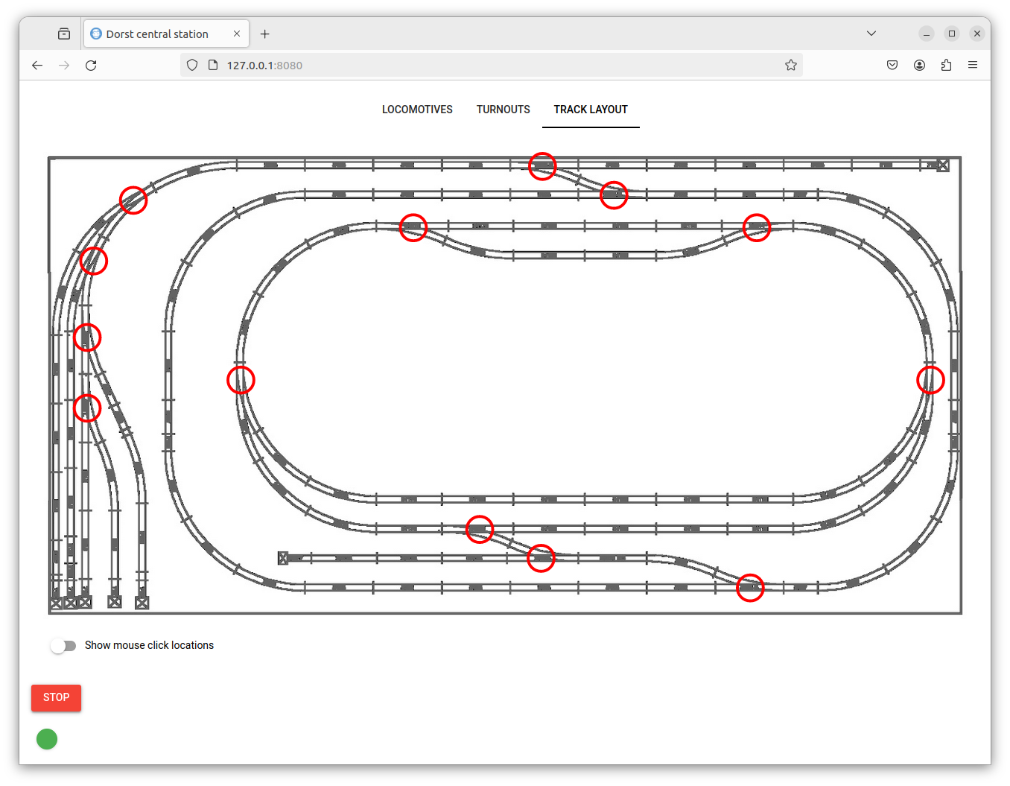Reload the current page
The image size is (1010, 786).
91,66
